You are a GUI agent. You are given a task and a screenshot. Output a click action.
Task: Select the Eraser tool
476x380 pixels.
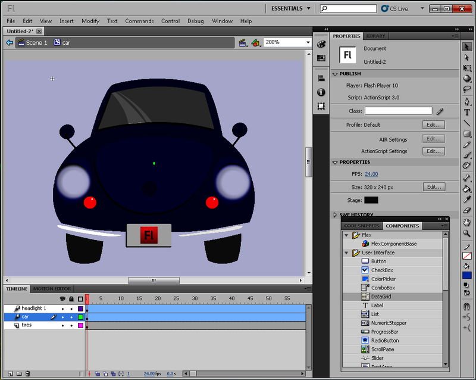click(x=467, y=210)
